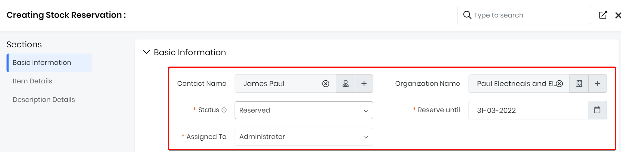Select Basic Information in Sections sidebar
Viewport: 621px width, 152px height.
42,63
